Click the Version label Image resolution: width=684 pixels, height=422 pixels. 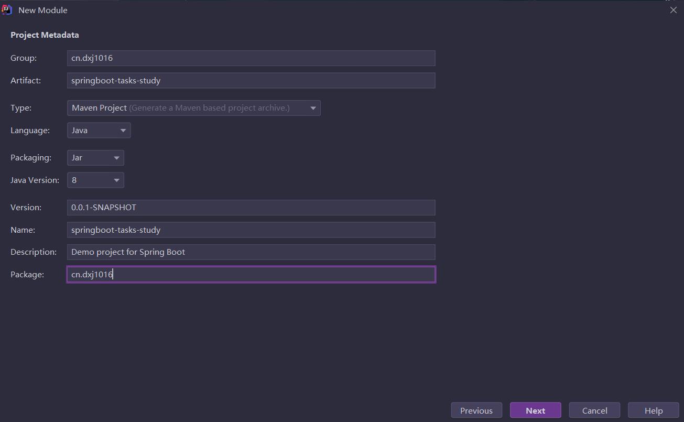click(x=26, y=208)
